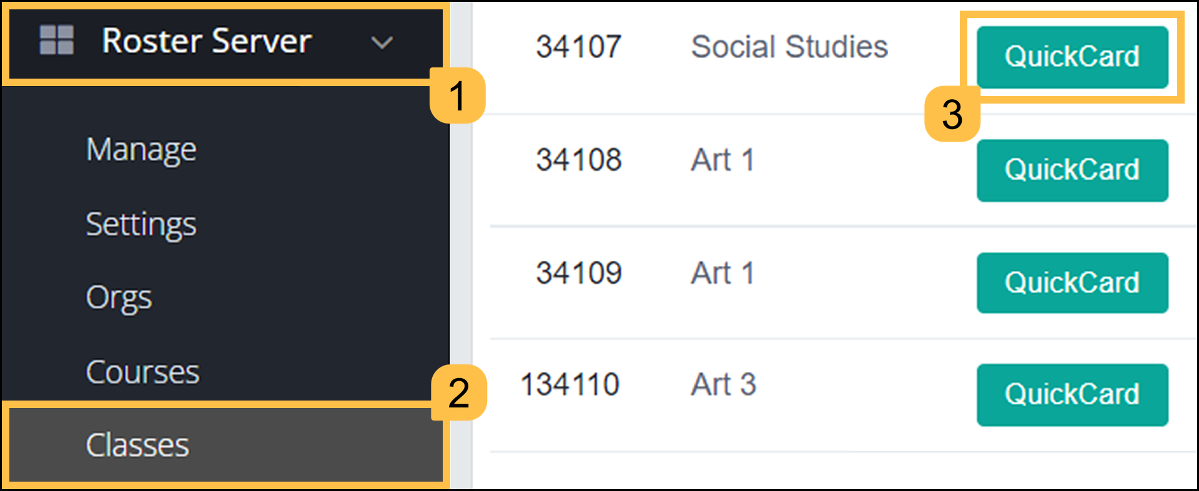Go to Settings in the sidebar
The height and width of the screenshot is (491, 1199).
tap(141, 224)
